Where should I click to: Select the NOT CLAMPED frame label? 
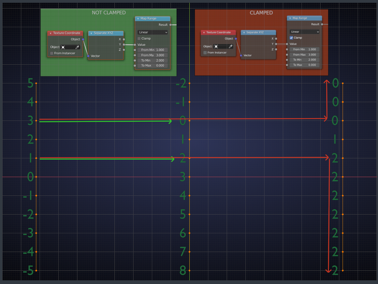pos(109,12)
